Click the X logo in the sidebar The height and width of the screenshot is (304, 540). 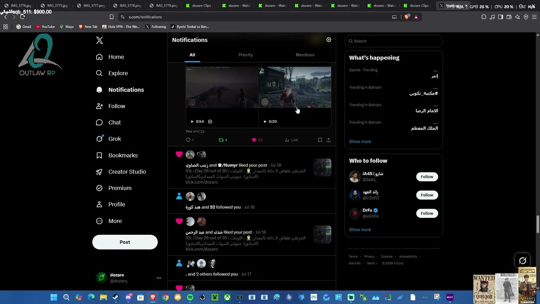point(100,40)
